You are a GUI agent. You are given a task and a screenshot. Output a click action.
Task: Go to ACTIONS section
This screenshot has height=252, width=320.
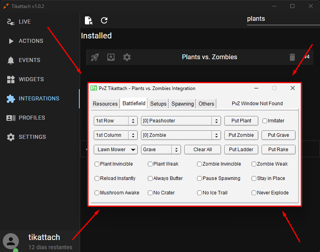[x=31, y=41]
